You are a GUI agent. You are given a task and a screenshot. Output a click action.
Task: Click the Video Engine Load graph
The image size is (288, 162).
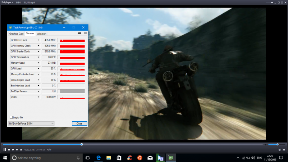point(72,80)
